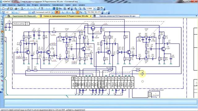Toggle global snaps with the magnet icon

click(56, 12)
